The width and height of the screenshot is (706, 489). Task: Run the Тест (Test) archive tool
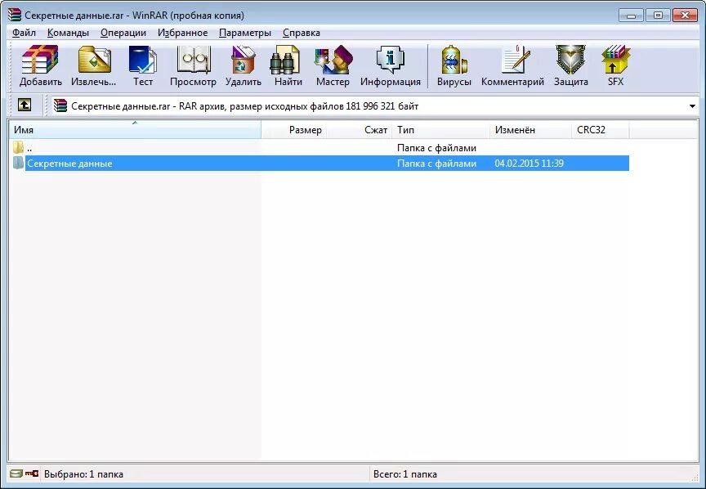[143, 65]
